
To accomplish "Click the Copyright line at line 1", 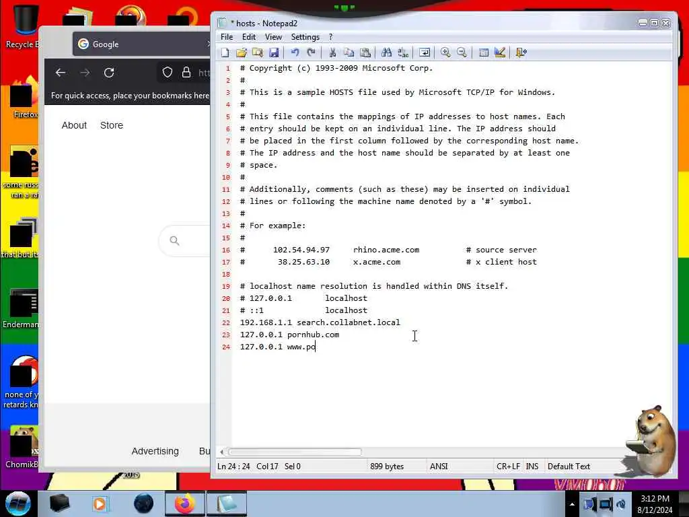I will 336,68.
